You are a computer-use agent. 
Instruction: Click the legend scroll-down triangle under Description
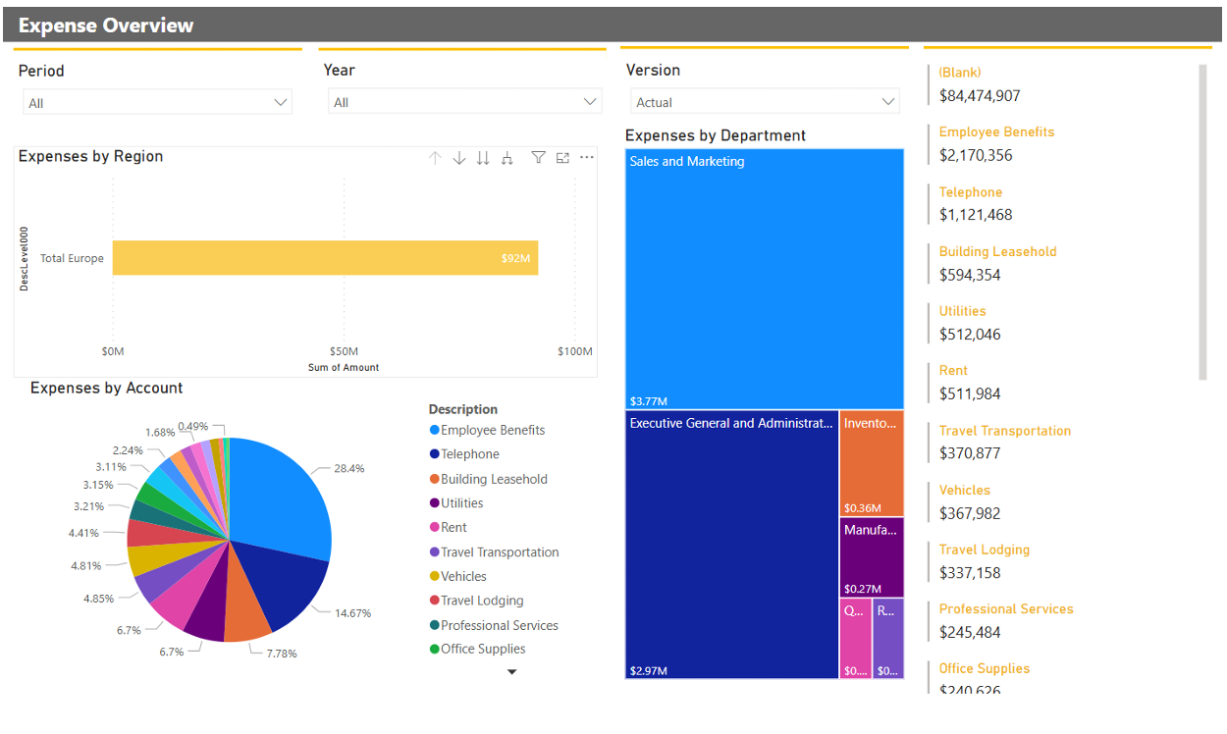pos(511,672)
